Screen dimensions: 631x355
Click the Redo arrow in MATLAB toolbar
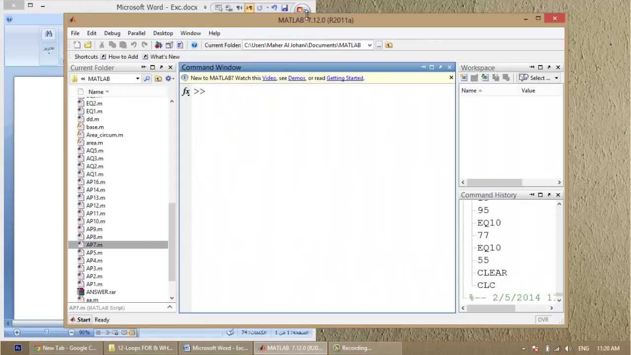click(x=144, y=45)
